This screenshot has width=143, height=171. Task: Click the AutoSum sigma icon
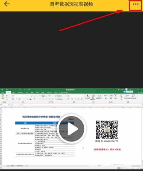[121, 95]
